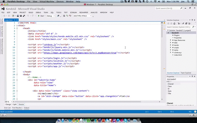Viewport: 197px width, 123px height.
Task: Click the Open File toolbar icon
Action: tap(18, 16)
